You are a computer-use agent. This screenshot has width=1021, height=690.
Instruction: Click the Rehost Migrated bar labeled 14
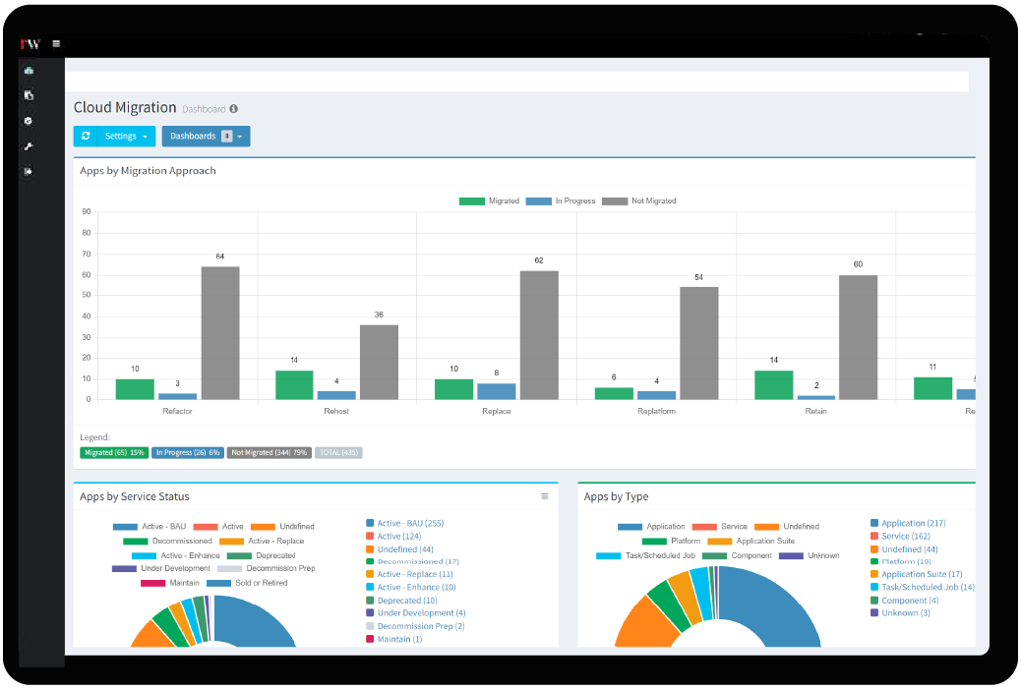tap(294, 384)
